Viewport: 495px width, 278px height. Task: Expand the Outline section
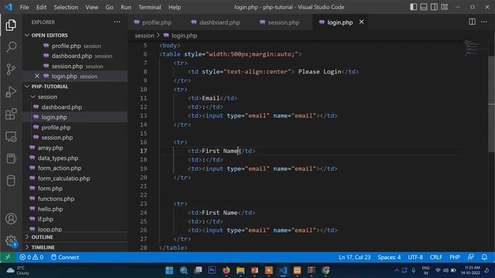(x=27, y=237)
